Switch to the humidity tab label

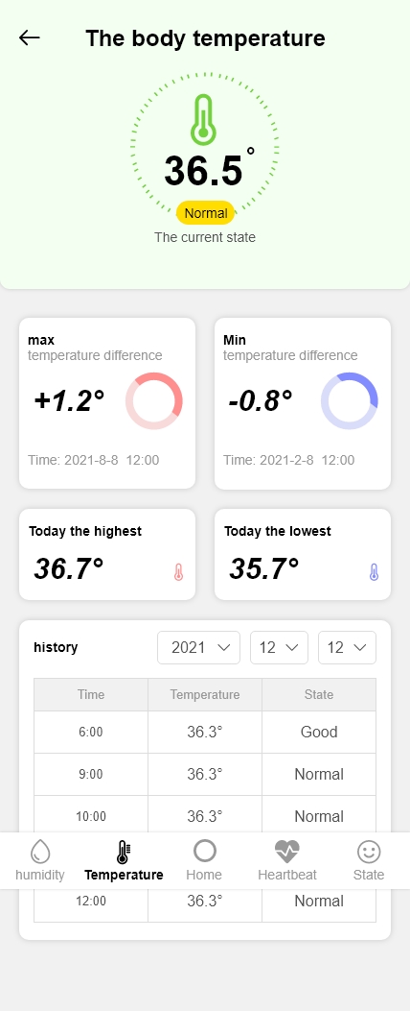point(40,875)
